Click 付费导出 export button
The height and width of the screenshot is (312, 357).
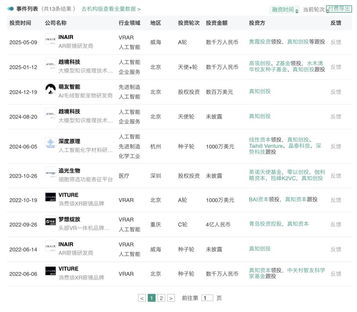tap(339, 9)
